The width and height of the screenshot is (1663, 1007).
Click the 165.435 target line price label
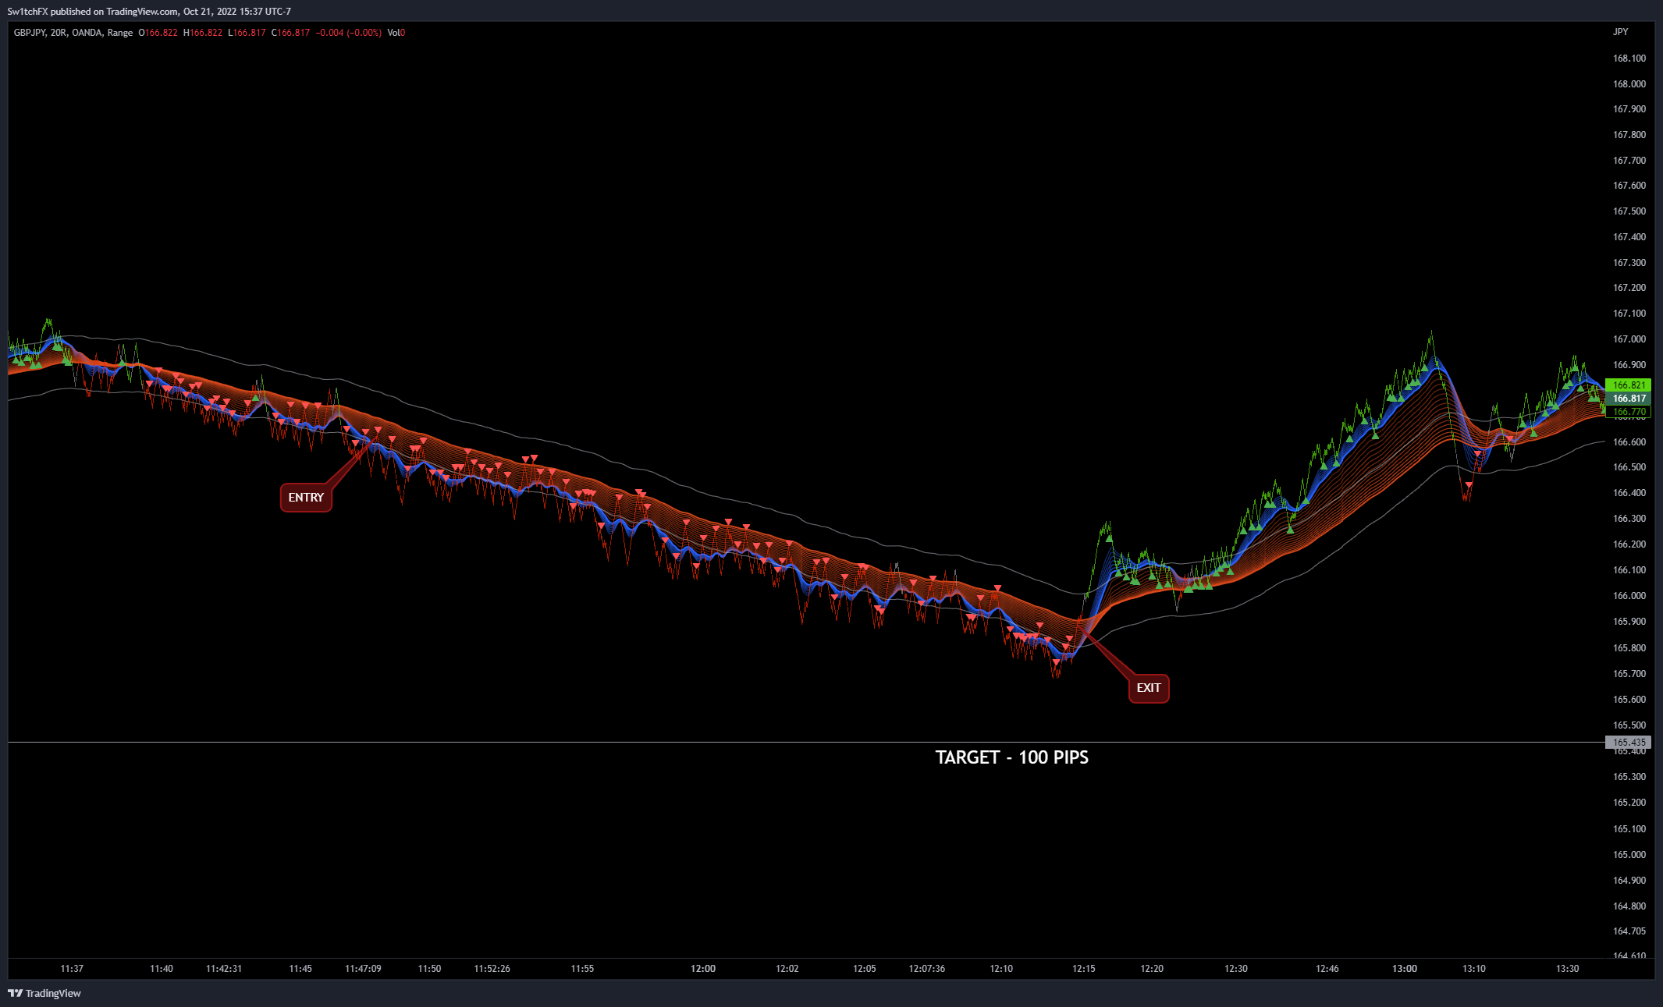click(1629, 743)
